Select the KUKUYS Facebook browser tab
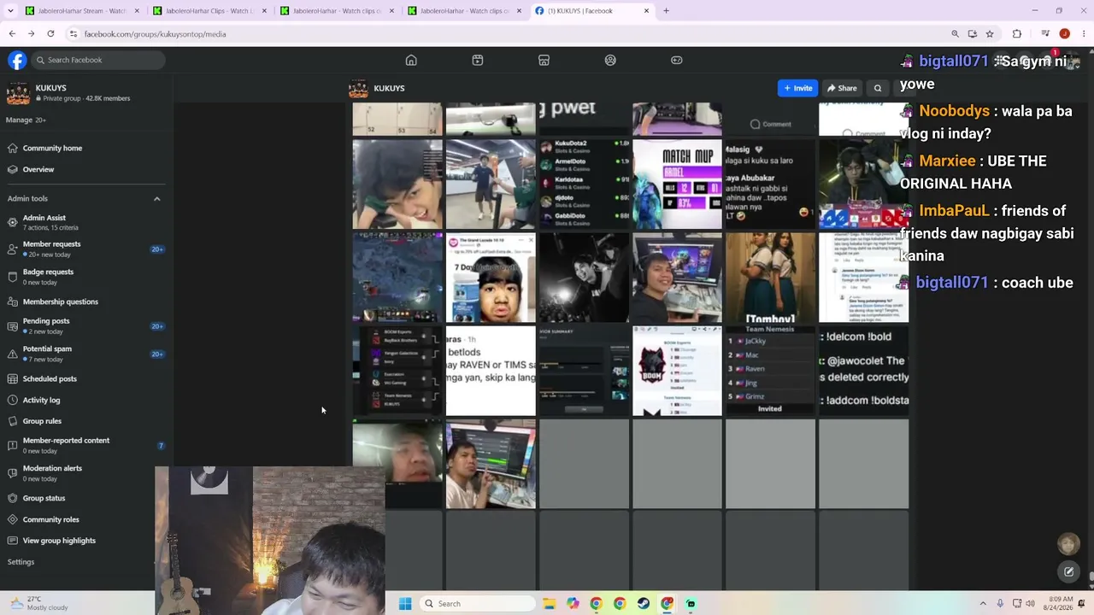 click(592, 11)
